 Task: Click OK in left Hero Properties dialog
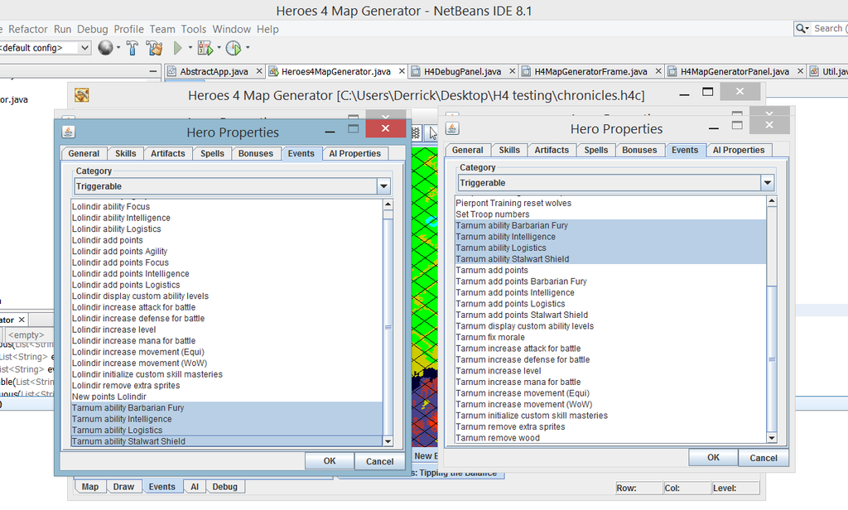pos(330,461)
